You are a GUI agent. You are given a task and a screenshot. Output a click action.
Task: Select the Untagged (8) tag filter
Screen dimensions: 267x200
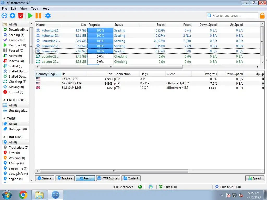16,129
